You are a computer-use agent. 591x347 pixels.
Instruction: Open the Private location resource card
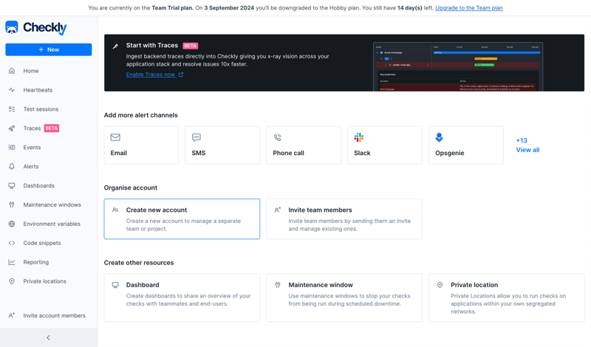point(507,298)
